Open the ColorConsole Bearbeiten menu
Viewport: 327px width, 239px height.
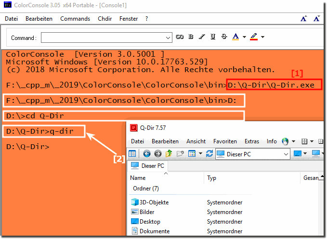coord(39,19)
